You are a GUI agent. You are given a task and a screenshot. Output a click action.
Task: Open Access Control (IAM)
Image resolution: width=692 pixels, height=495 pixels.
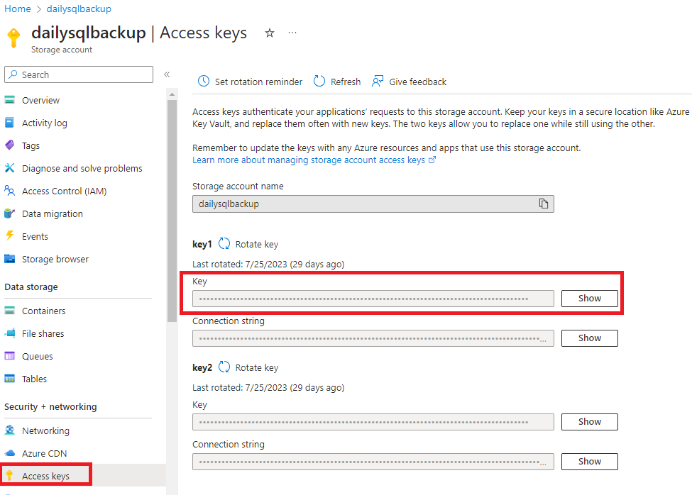point(65,191)
